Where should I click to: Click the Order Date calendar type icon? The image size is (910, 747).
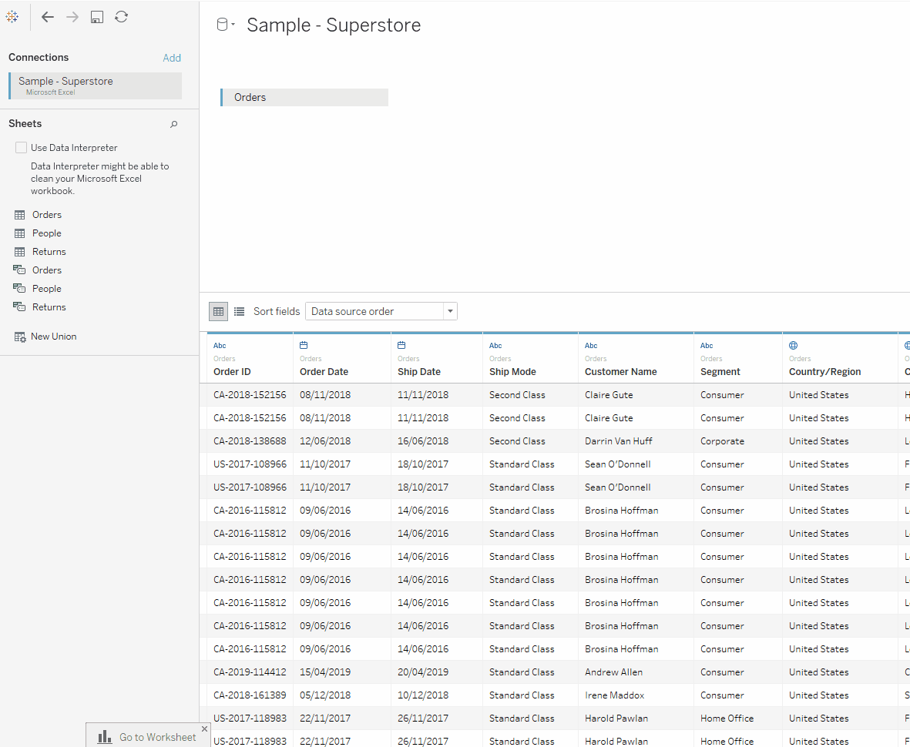click(x=304, y=346)
